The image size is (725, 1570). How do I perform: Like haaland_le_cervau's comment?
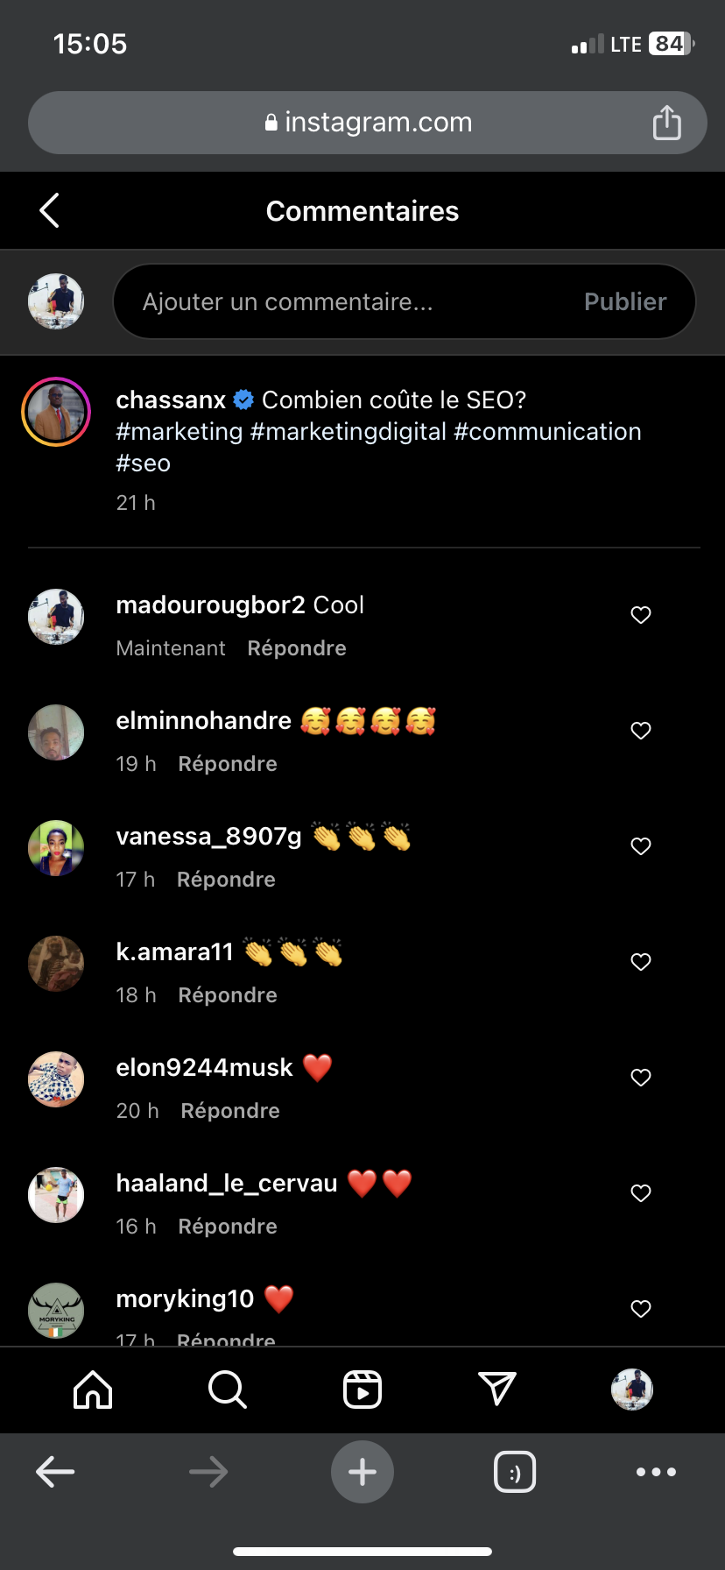pyautogui.click(x=641, y=1193)
